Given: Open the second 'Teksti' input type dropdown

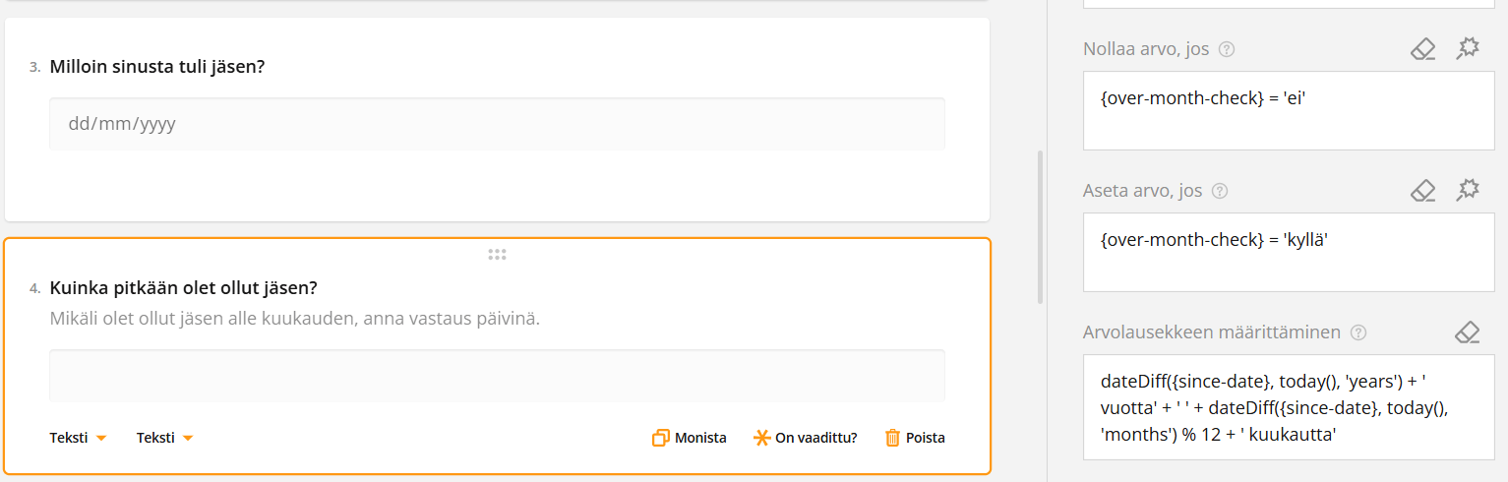Looking at the screenshot, I should (164, 438).
